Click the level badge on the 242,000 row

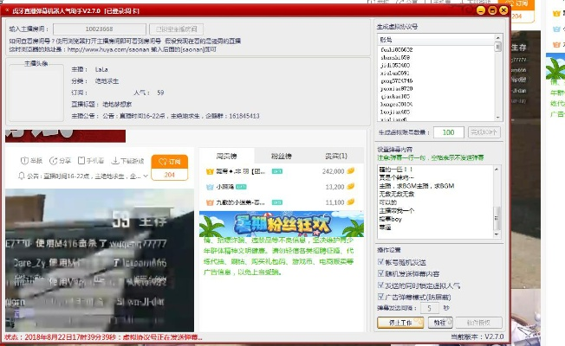(277, 171)
